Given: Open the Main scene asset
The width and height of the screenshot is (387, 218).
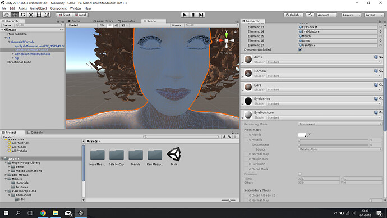Looking at the screenshot, I should tap(174, 155).
